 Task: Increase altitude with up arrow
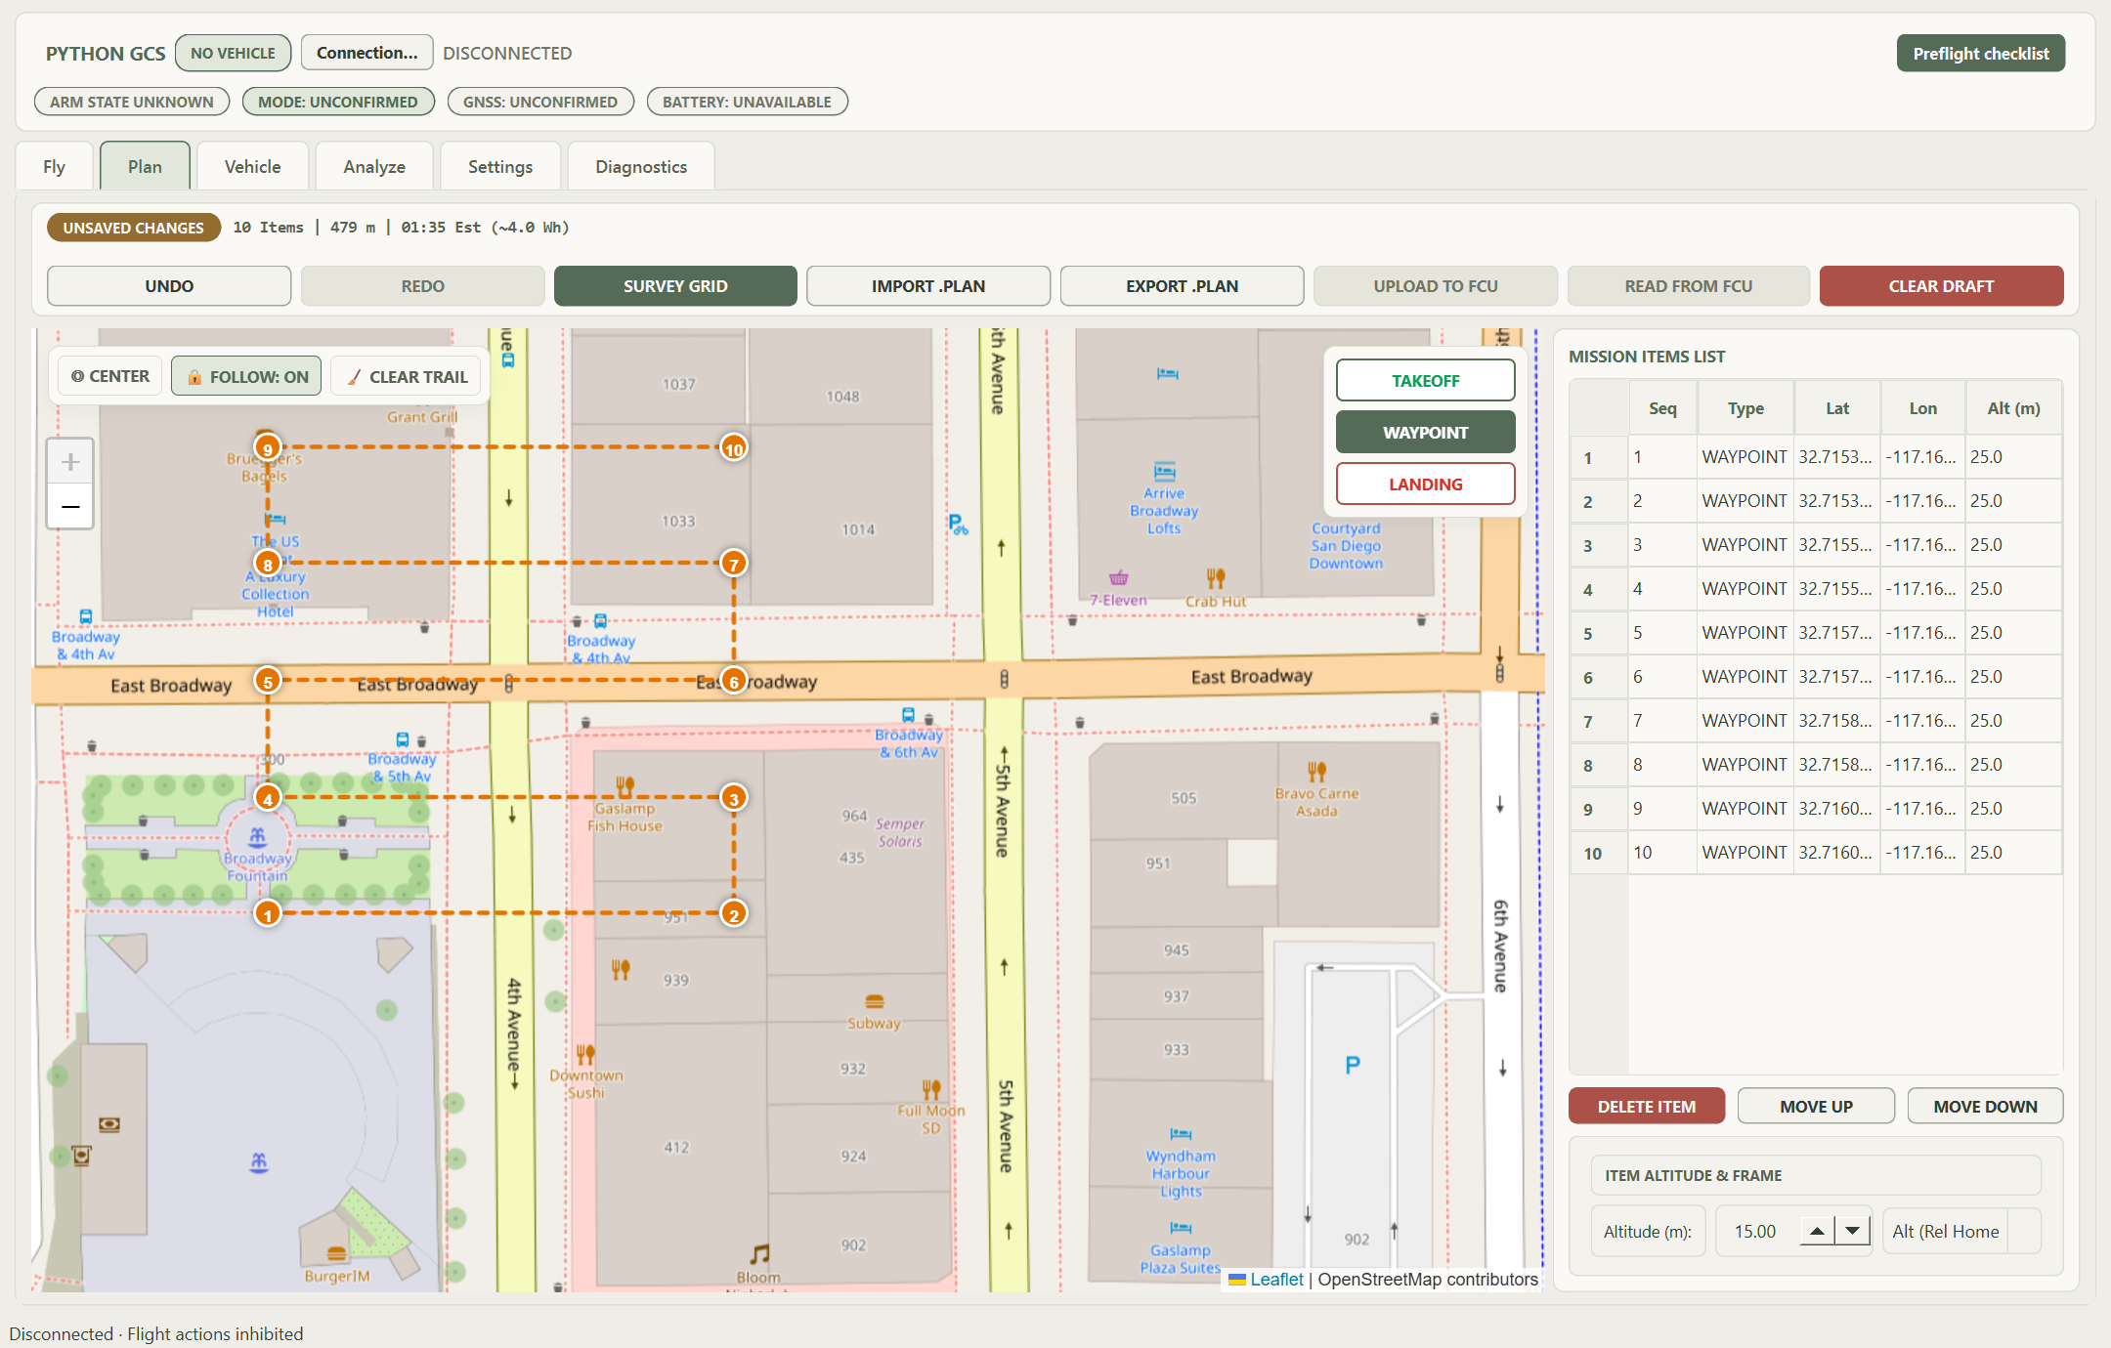coord(1817,1231)
